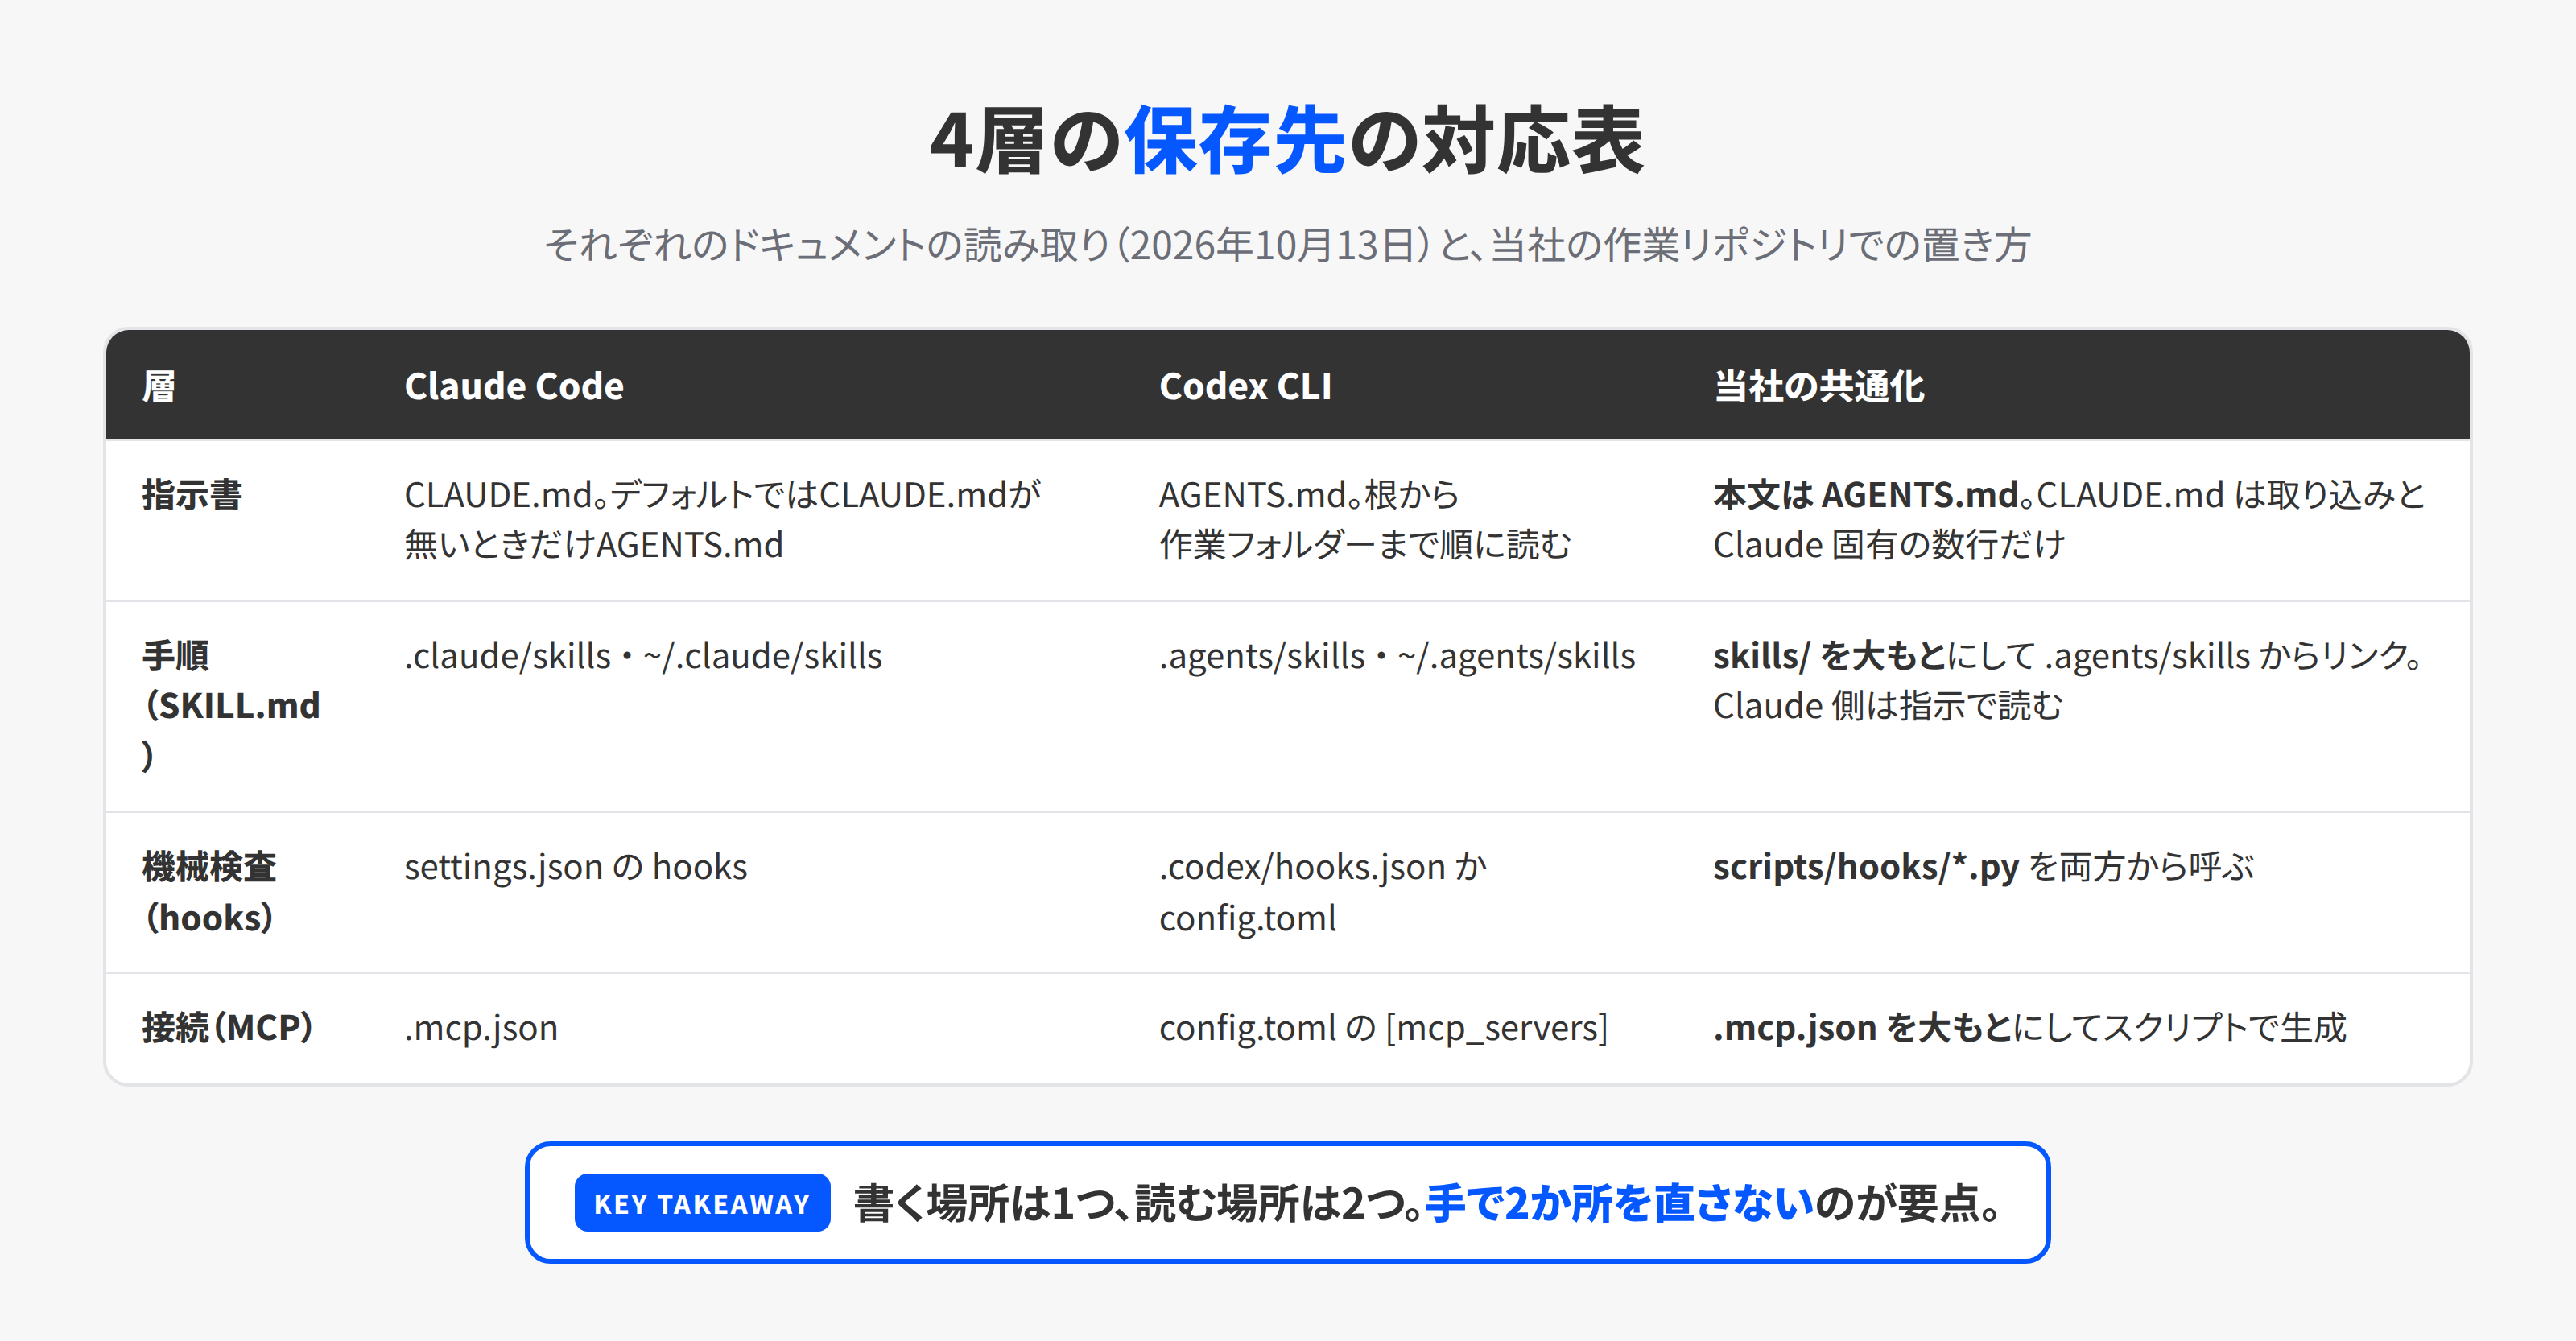Click the cell 'settings.json の hooks'
The width and height of the screenshot is (2576, 1341).
[576, 867]
